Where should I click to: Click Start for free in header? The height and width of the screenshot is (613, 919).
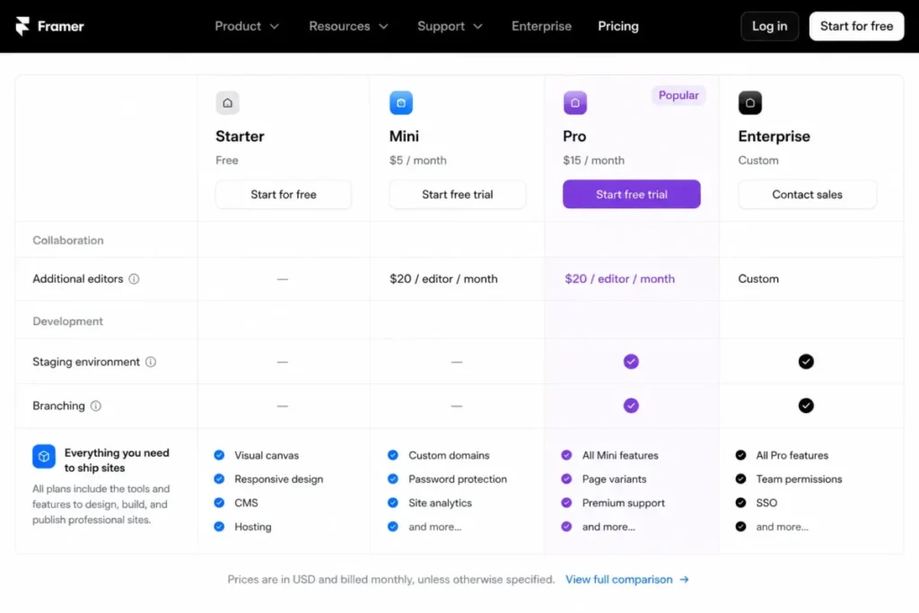click(x=856, y=26)
